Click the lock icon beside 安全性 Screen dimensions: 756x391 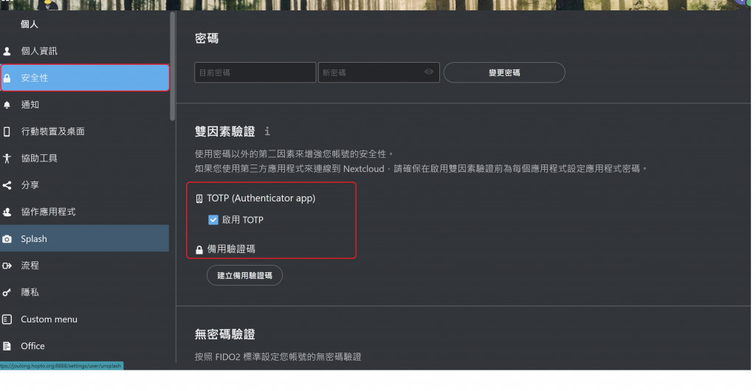click(x=7, y=78)
